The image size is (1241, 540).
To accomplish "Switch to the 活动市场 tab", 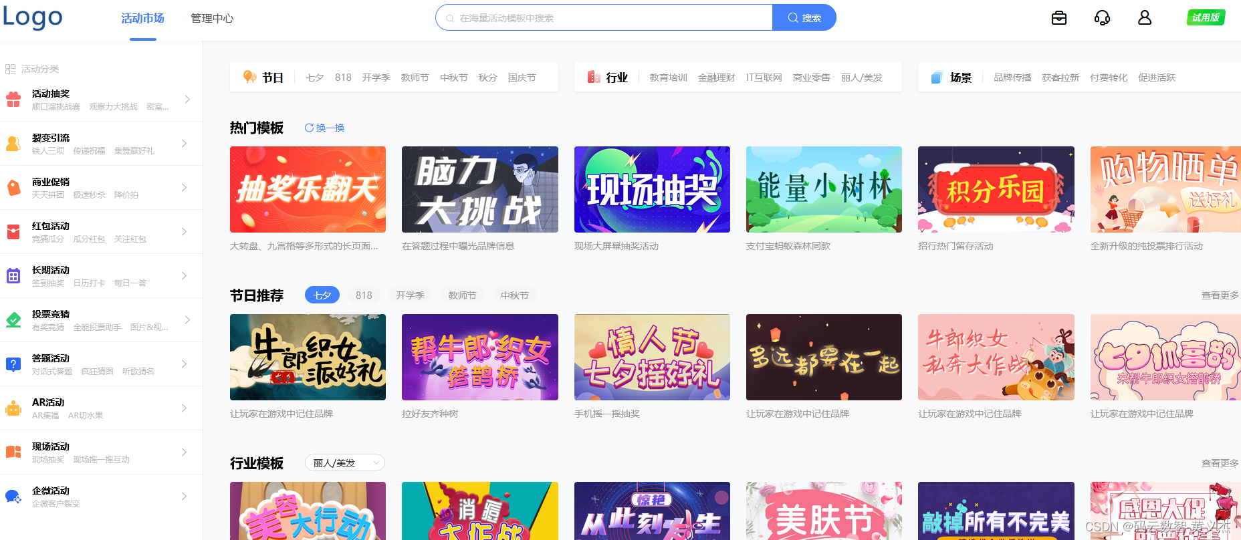I will coord(142,19).
